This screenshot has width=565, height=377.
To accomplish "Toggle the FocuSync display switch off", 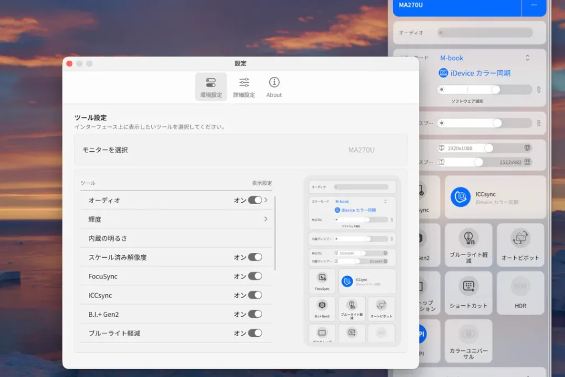I will point(255,276).
